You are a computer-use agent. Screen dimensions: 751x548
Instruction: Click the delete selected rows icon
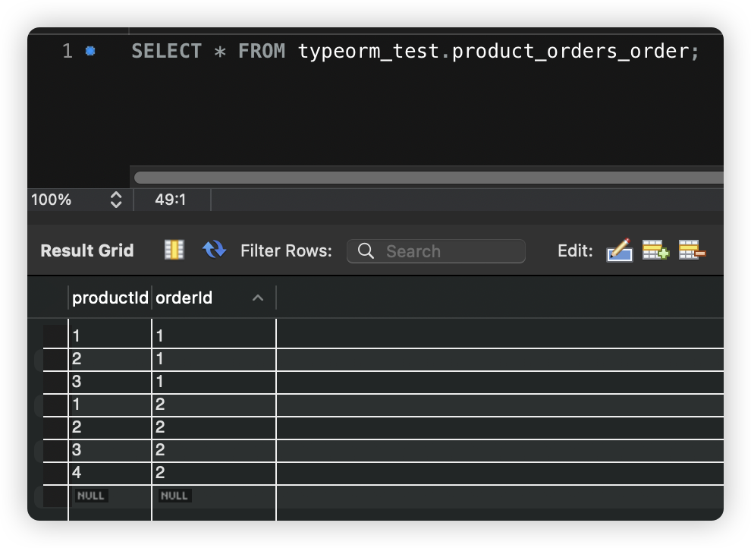click(x=692, y=250)
